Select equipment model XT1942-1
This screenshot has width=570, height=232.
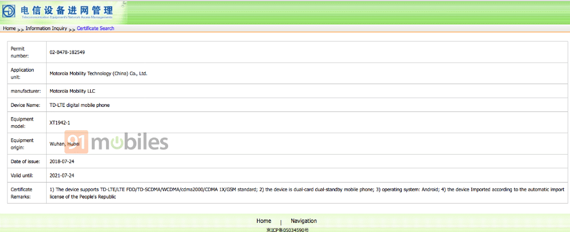coord(60,122)
